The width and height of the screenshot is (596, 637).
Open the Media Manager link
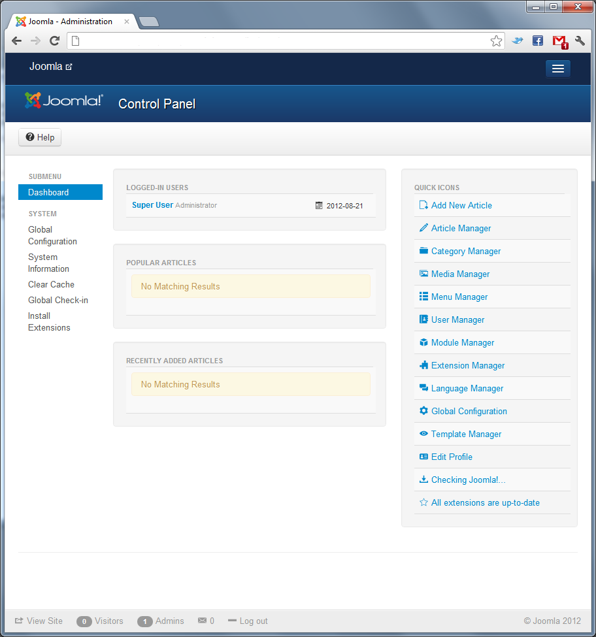coord(460,274)
